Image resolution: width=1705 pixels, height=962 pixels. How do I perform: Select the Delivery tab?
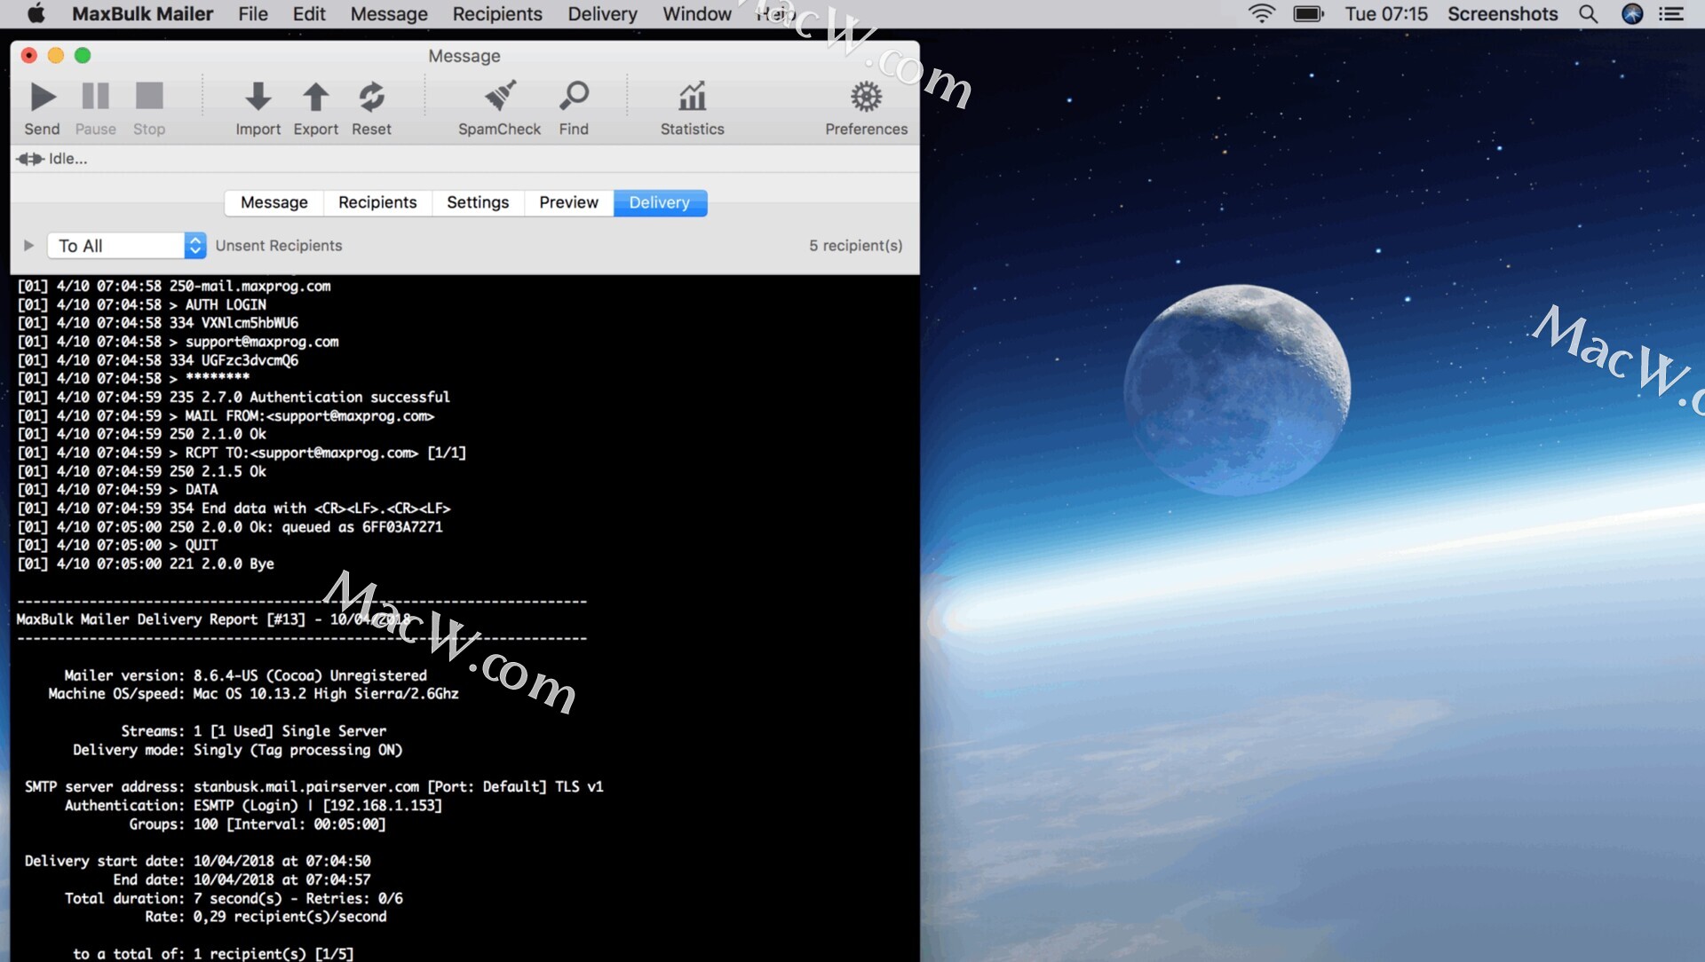click(660, 202)
